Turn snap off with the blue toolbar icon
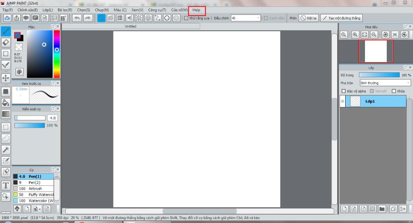 pyautogui.click(x=101, y=18)
